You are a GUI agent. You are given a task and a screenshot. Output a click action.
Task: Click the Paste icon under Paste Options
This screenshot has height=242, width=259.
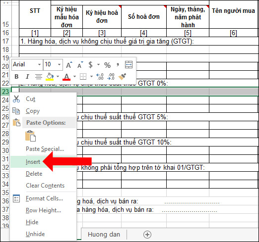(x=30, y=136)
